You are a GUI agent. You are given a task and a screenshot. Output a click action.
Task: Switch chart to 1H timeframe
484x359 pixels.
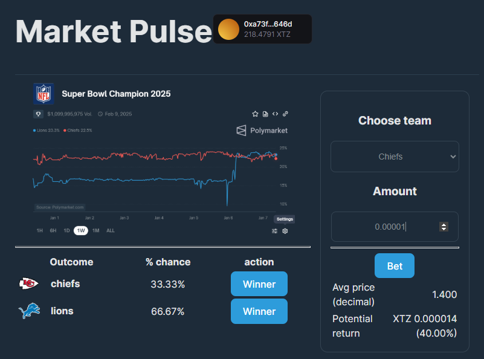pos(39,230)
